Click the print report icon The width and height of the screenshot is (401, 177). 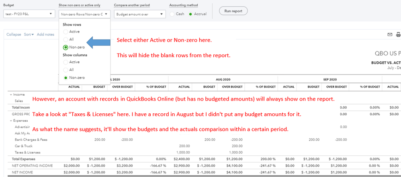pos(398,34)
